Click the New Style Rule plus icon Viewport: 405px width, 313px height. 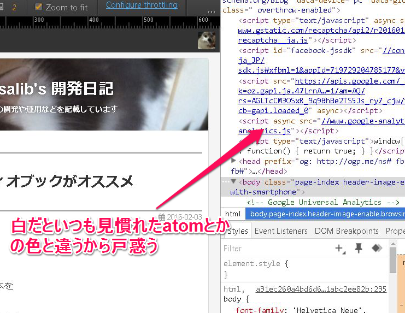tap(340, 249)
